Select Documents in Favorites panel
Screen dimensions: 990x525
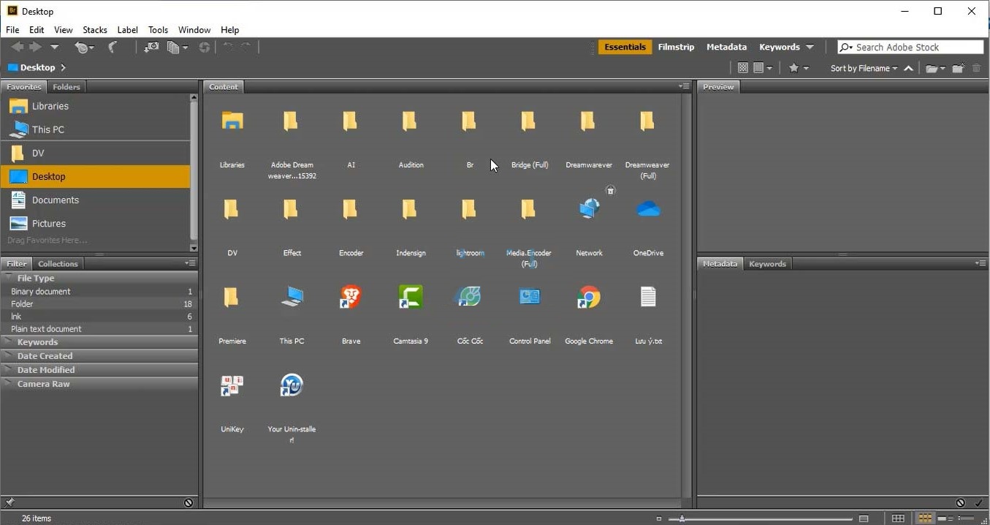tap(55, 200)
